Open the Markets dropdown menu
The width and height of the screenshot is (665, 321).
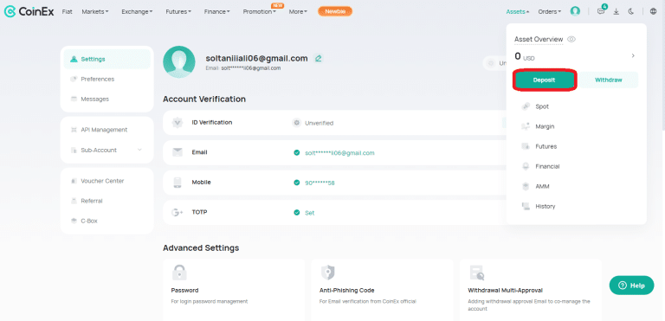pos(95,11)
